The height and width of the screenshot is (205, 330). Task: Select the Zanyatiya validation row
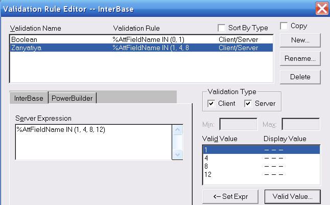click(141, 48)
